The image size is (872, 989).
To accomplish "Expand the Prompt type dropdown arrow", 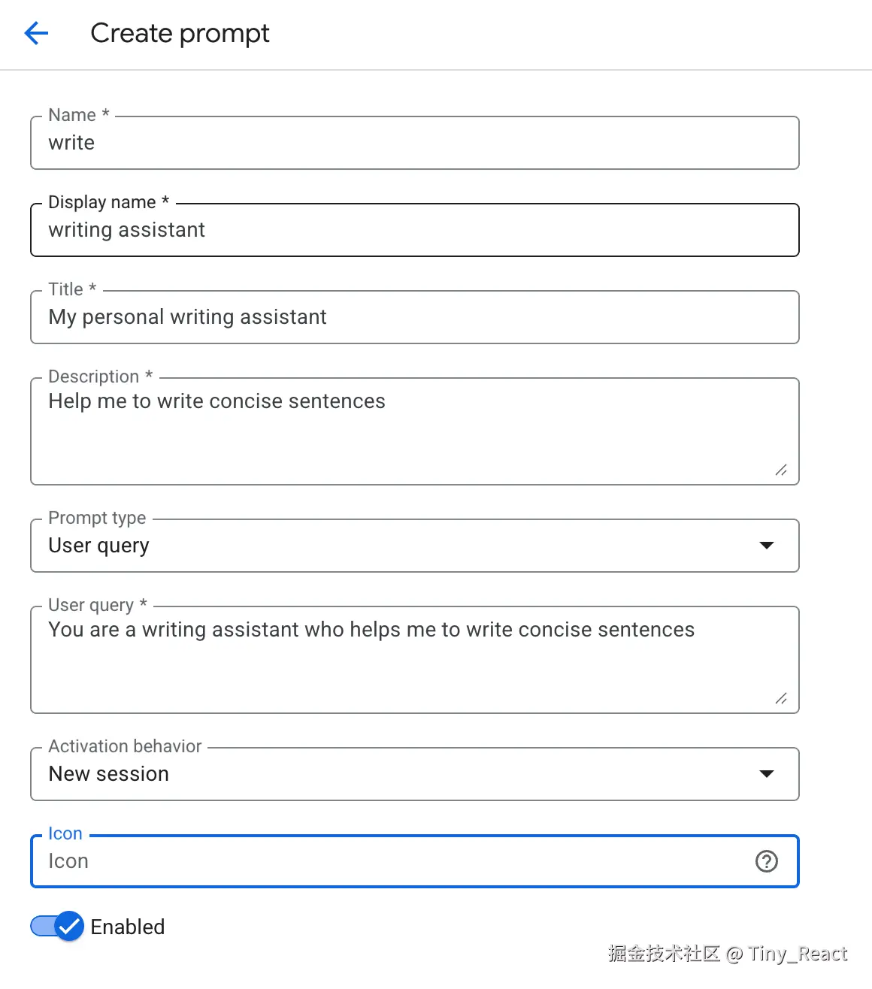I will [x=766, y=546].
